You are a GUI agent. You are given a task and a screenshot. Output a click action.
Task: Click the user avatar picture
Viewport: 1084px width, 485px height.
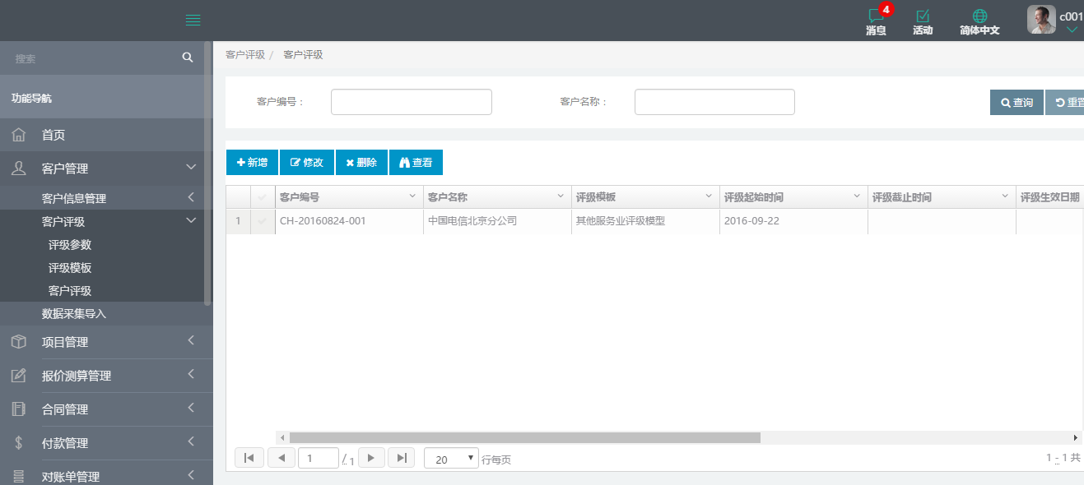(1041, 20)
